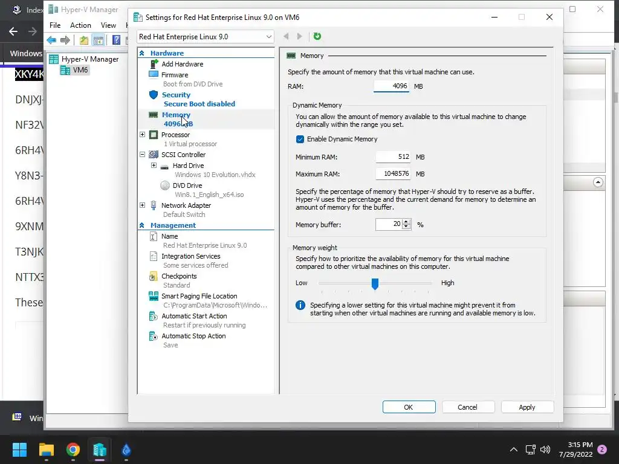This screenshot has height=464, width=619.
Task: Select the Processor chip icon
Action: point(154,135)
